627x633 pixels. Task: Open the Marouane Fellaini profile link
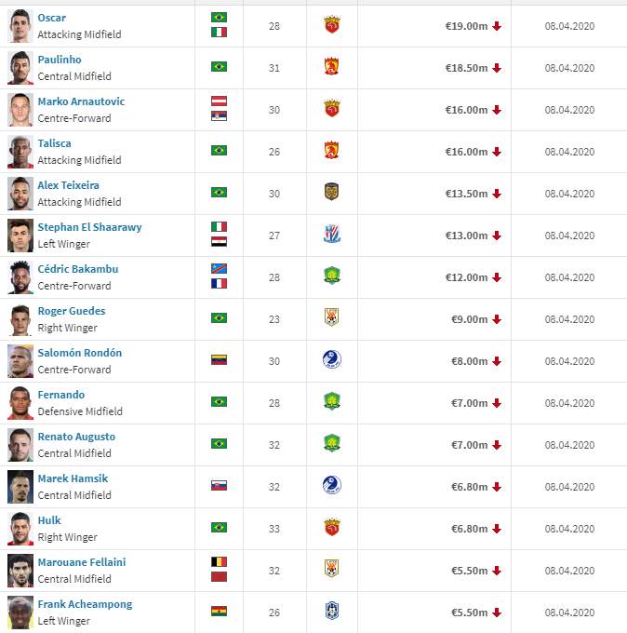[x=82, y=562]
